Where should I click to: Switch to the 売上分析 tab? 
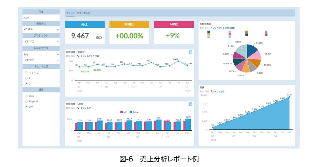point(70,13)
